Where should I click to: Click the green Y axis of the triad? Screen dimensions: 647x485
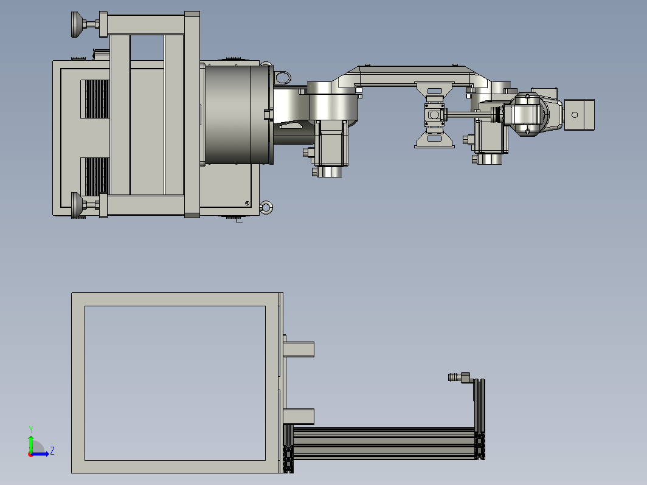tap(30, 443)
